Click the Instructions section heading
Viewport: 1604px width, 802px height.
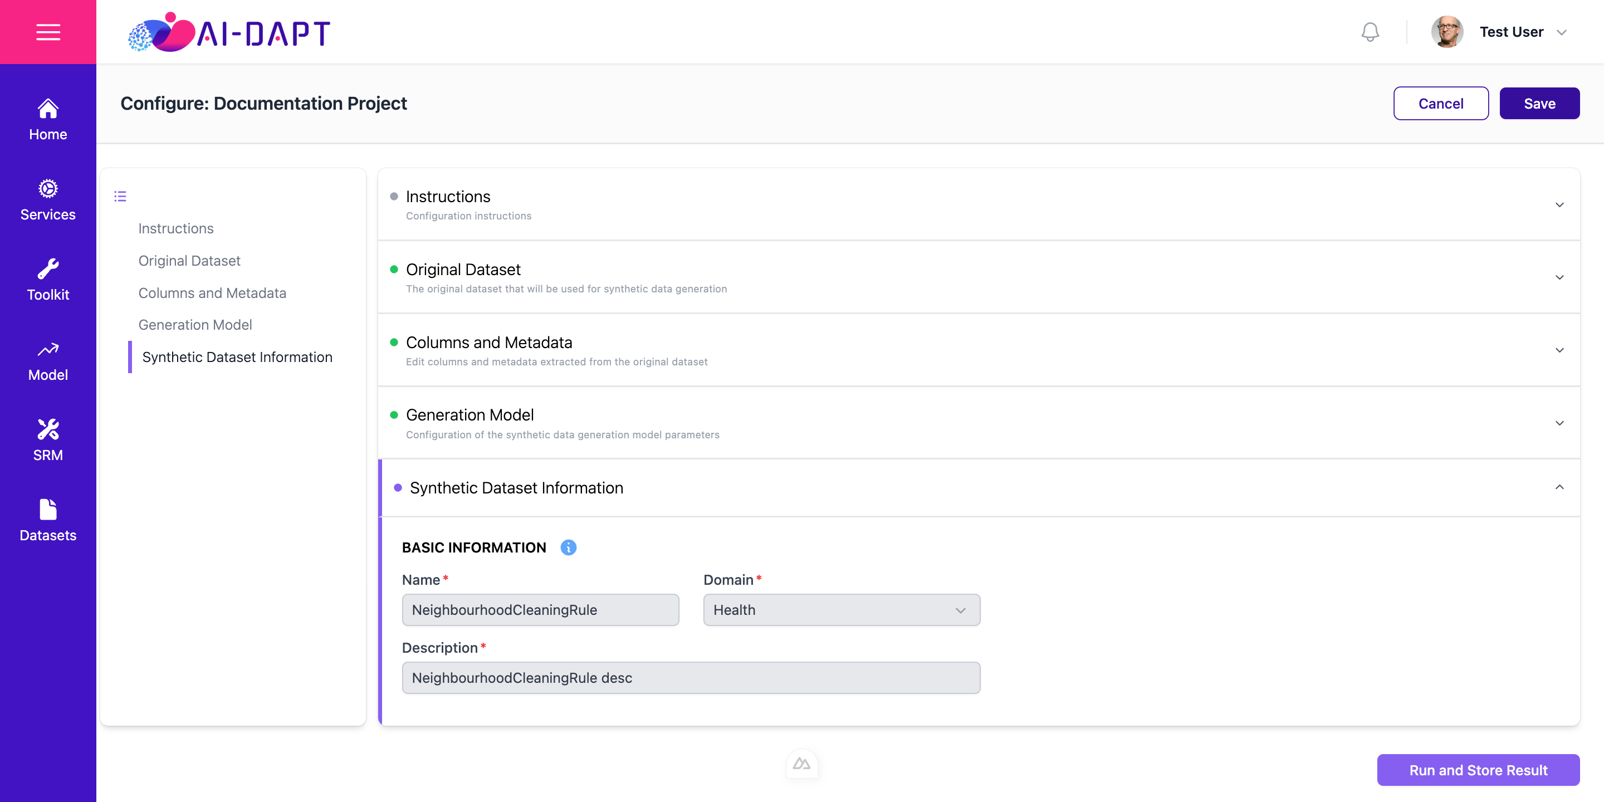(448, 197)
